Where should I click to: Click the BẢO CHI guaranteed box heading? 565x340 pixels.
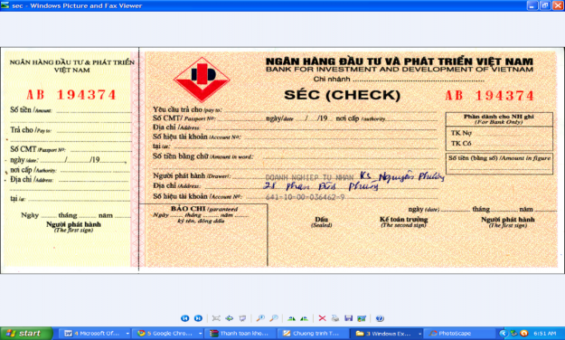pyautogui.click(x=204, y=209)
